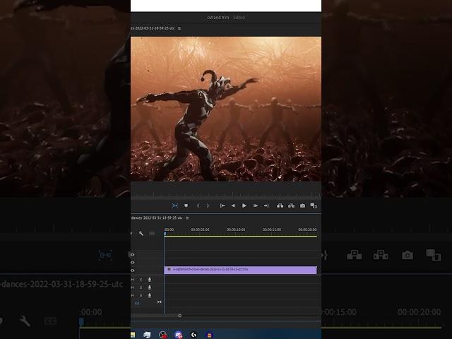Viewport: 452px width, 339px height.
Task: Toggle eye visibility of the top video track
Action: 133,254
